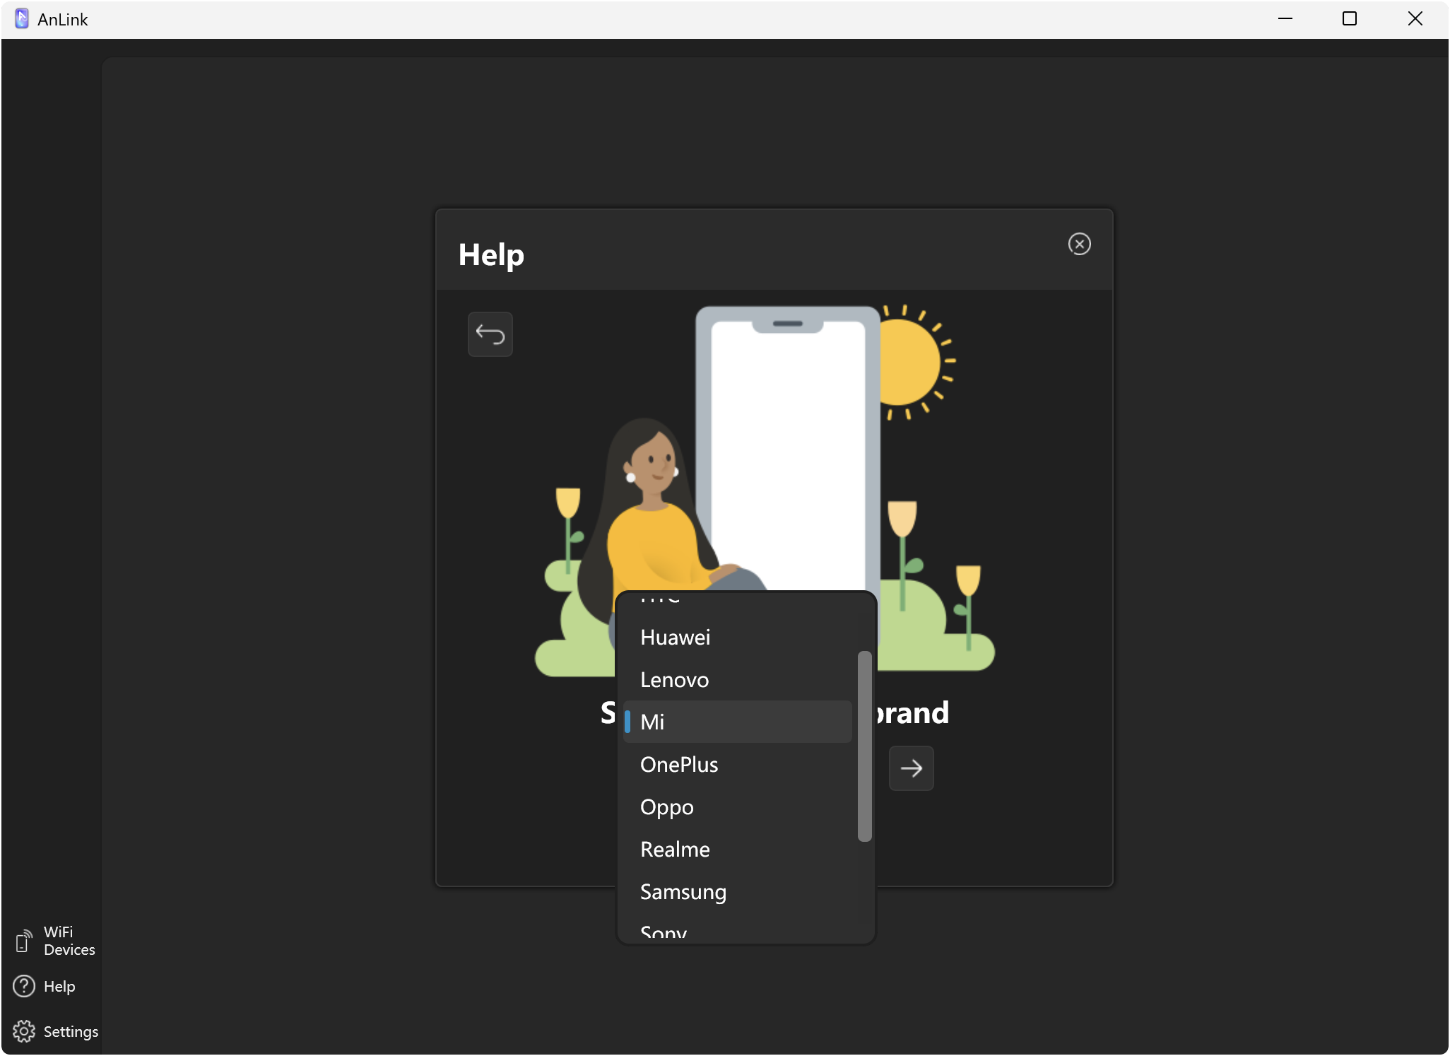Viewport: 1450px width, 1056px height.
Task: Pick Oppo from the brand dropdown
Action: pyautogui.click(x=666, y=807)
